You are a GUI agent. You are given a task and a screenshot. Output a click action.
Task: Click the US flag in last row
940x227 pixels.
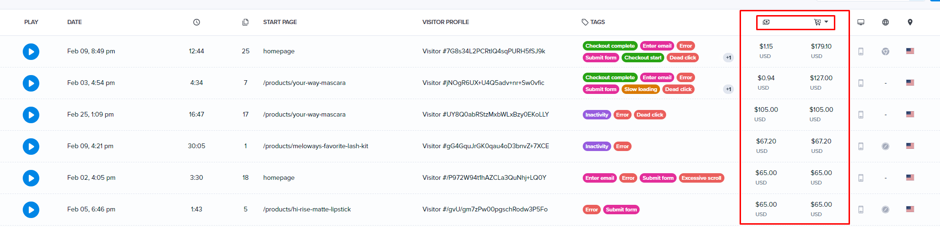click(910, 209)
